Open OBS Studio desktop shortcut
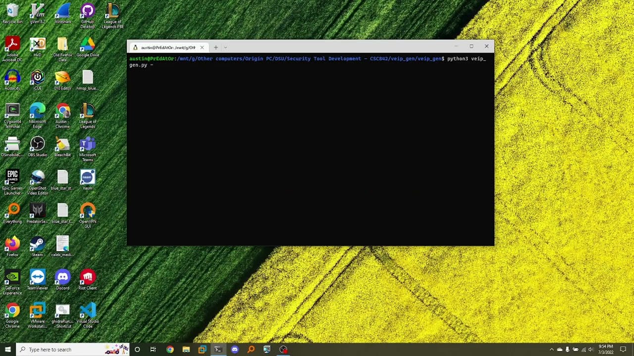634x356 pixels. pos(38,147)
